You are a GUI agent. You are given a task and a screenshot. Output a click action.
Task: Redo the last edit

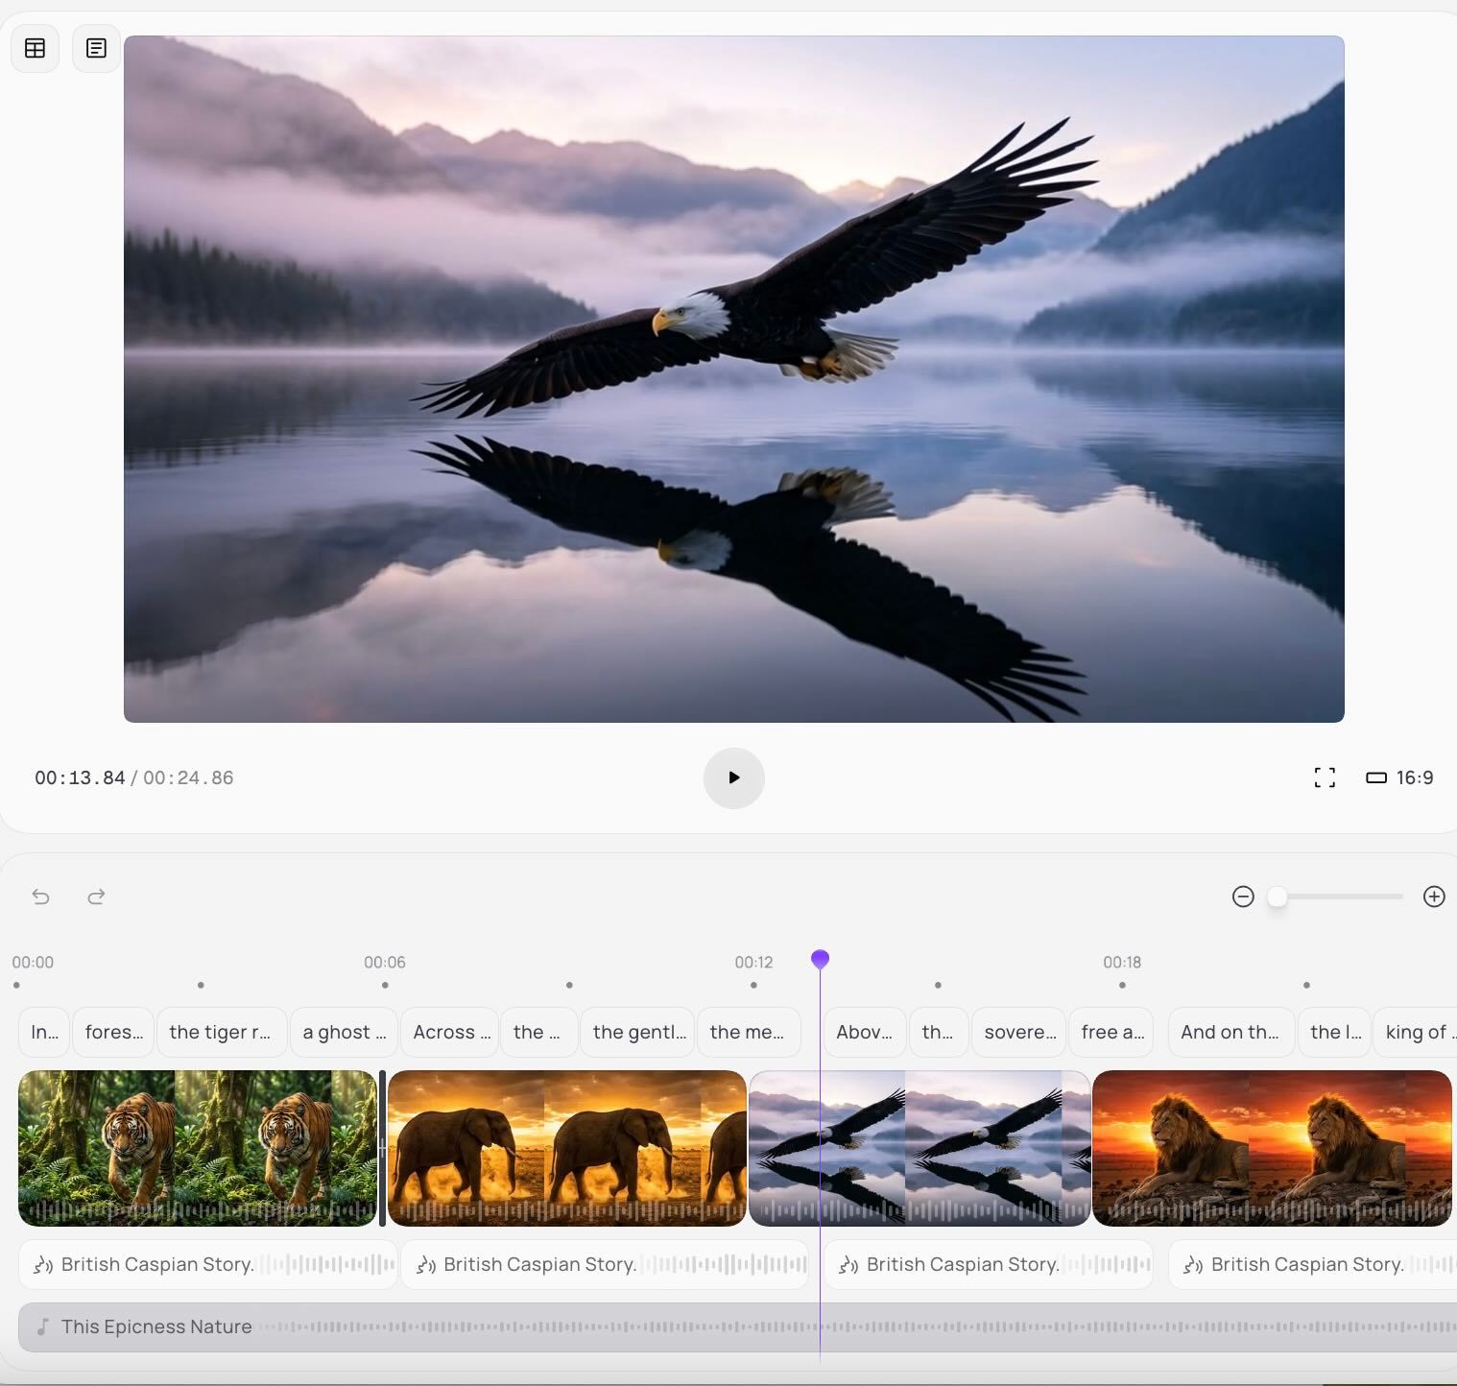(96, 896)
